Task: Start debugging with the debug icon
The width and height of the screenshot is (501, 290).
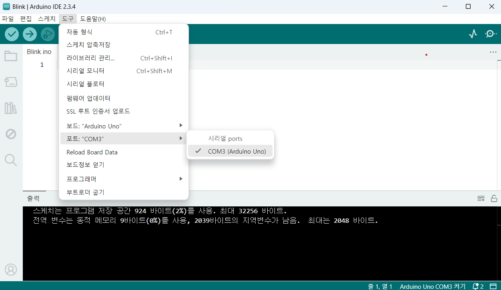Action: point(48,34)
